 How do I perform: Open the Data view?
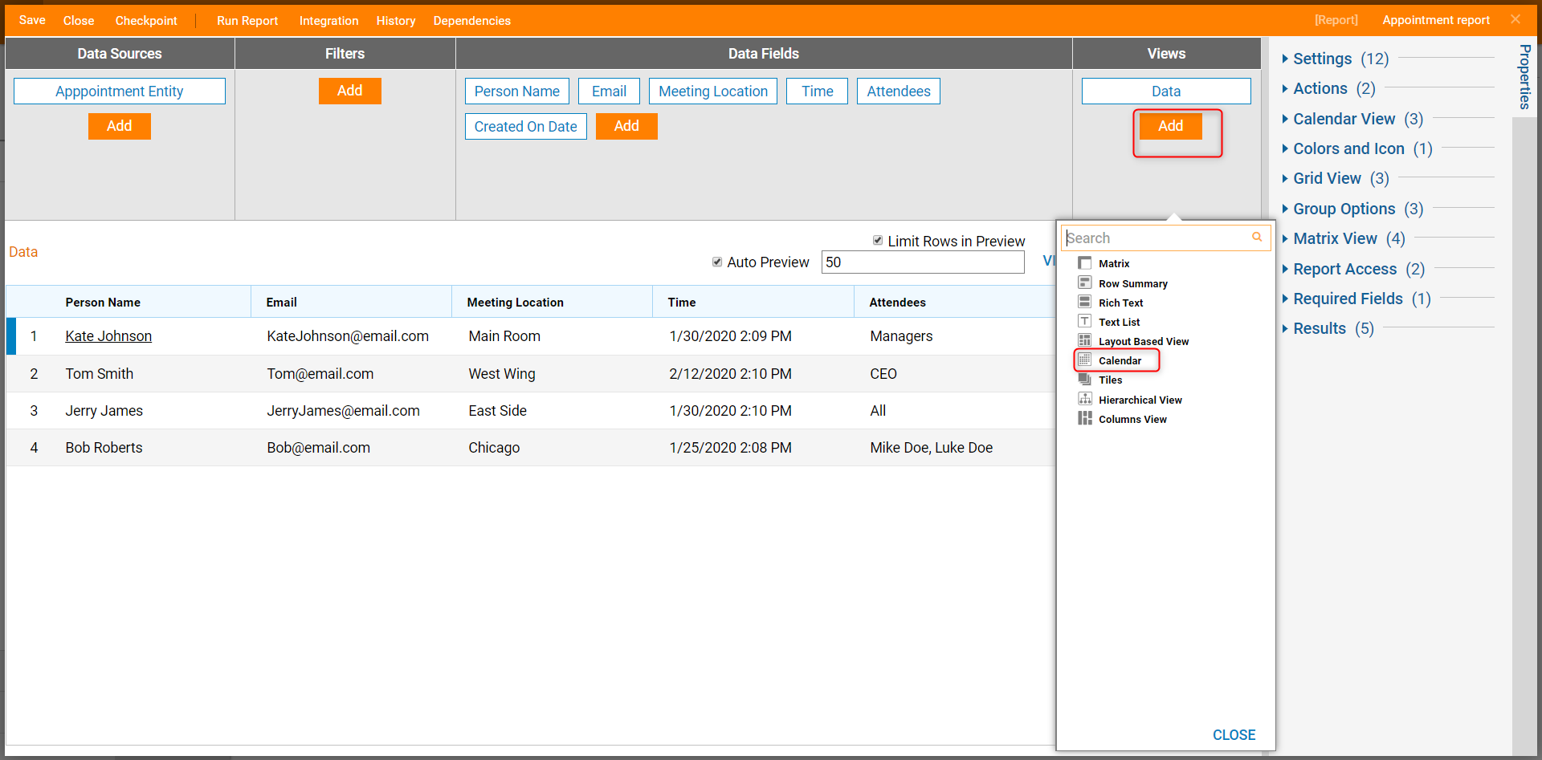(x=1166, y=91)
